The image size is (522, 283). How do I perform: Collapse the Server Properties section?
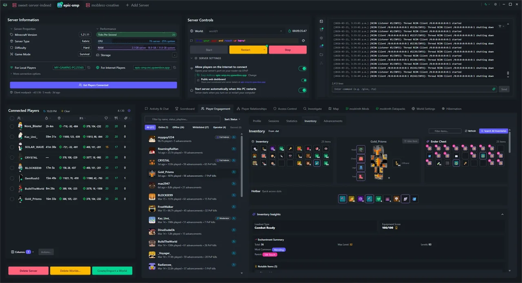click(x=23, y=29)
